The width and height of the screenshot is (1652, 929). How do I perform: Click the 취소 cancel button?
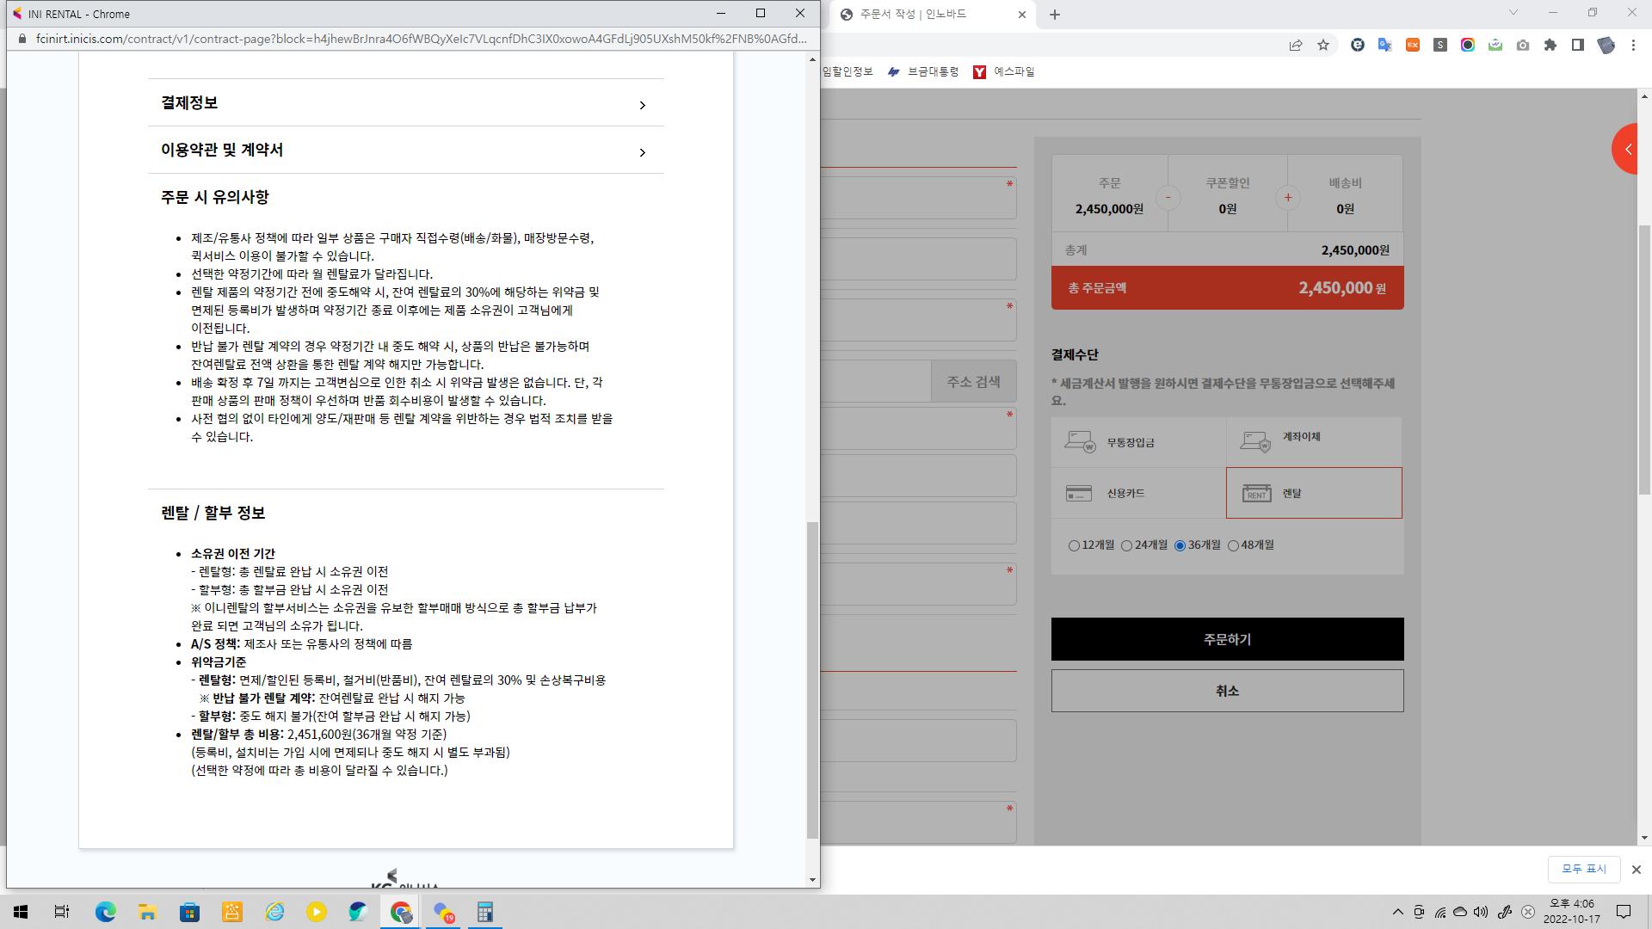(1227, 691)
